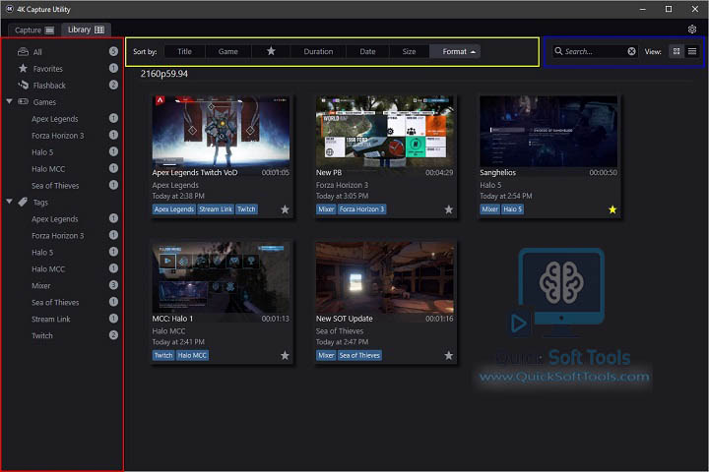Click Twitch tag on MCC: Halo 1 clip

click(163, 355)
